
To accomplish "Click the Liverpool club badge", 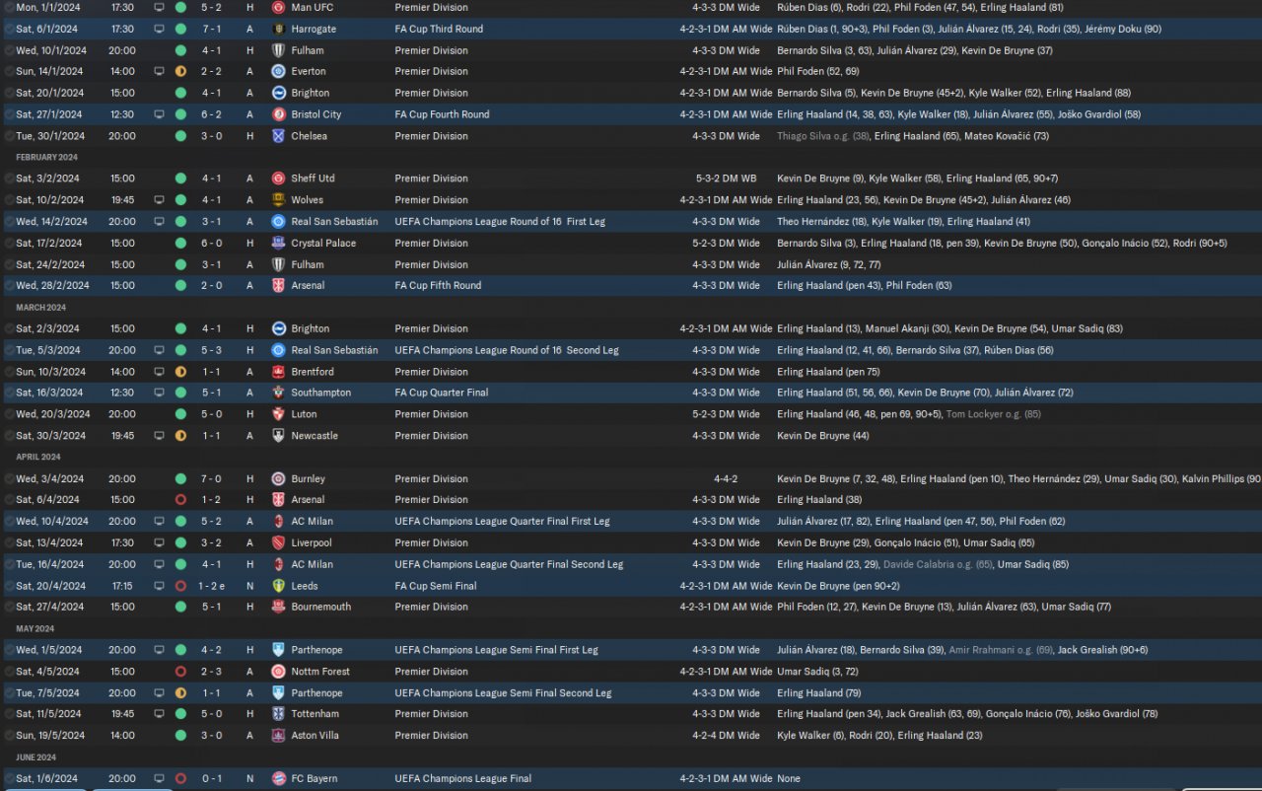I will pyautogui.click(x=279, y=542).
